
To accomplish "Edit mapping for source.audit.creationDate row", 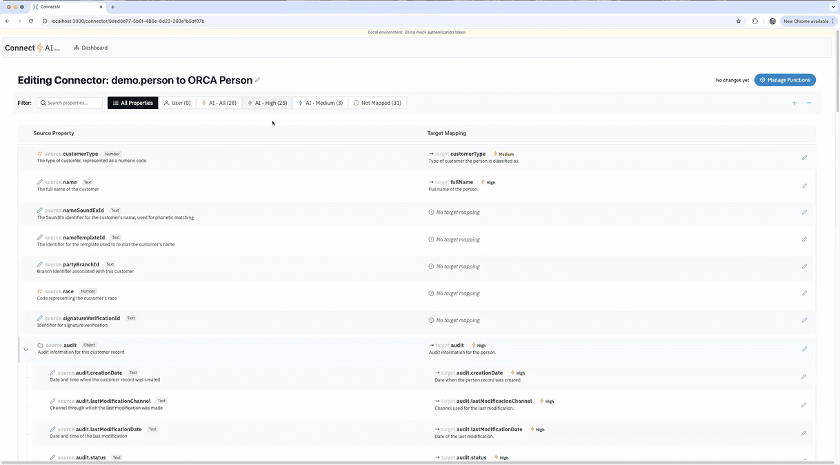I will click(804, 377).
